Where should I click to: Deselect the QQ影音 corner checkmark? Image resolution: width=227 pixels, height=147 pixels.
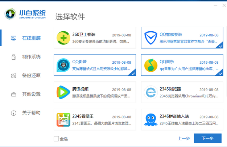click(x=133, y=73)
